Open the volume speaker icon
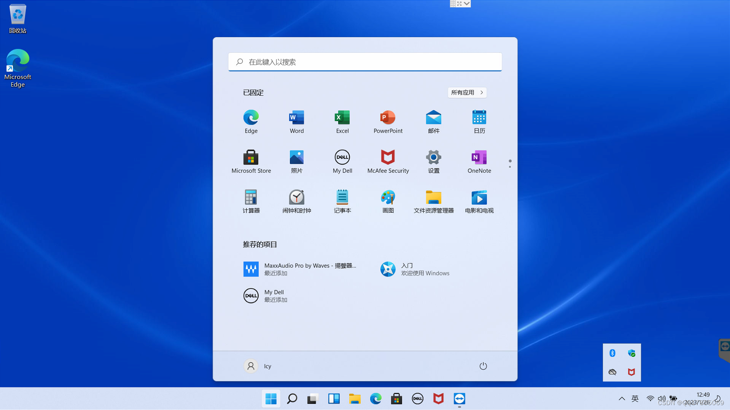 pos(661,399)
